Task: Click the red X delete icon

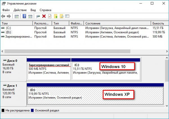Action: (x=44, y=16)
